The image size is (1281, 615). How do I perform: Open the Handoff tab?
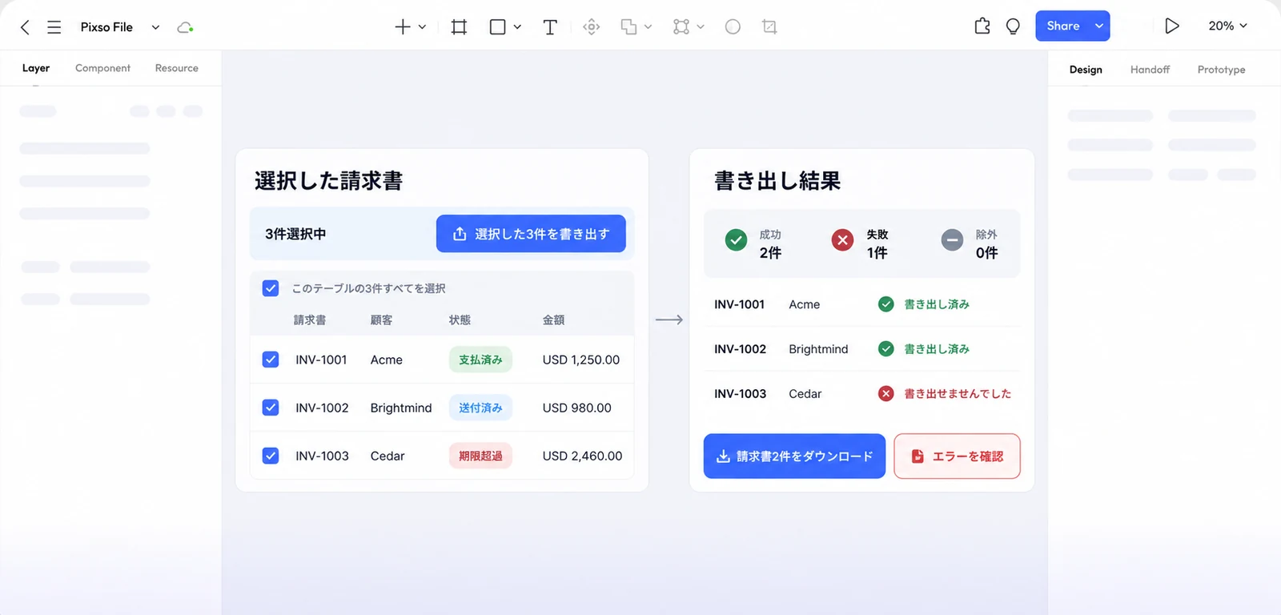pyautogui.click(x=1150, y=70)
